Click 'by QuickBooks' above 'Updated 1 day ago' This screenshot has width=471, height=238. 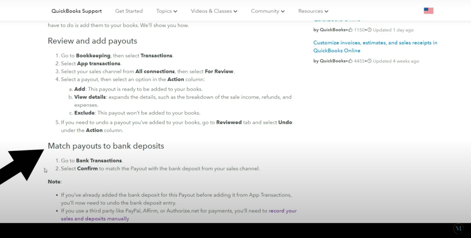[x=330, y=30]
